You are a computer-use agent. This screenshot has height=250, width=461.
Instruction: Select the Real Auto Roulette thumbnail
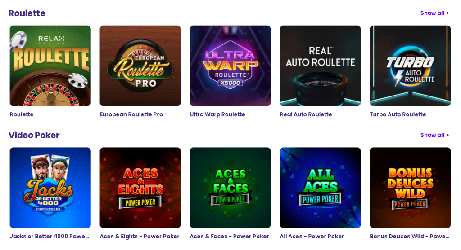320,66
